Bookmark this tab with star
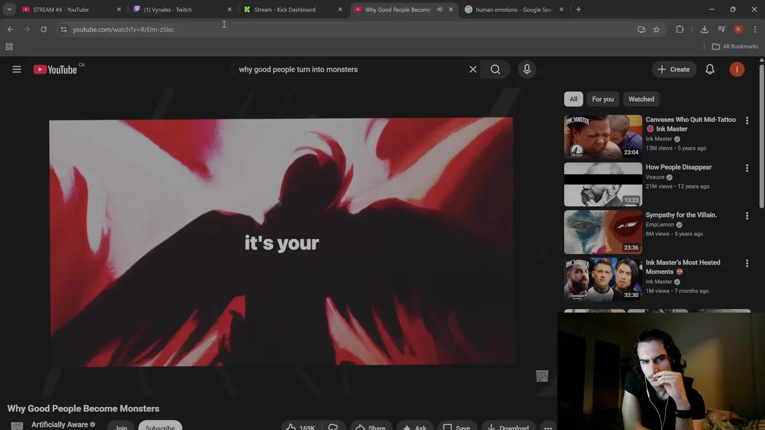Screen dimensions: 765x430 [x=656, y=29]
